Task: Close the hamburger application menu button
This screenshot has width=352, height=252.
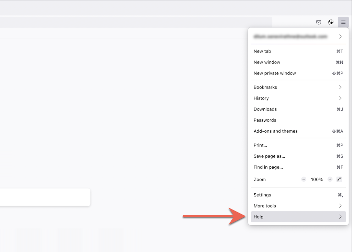Action: (x=343, y=22)
